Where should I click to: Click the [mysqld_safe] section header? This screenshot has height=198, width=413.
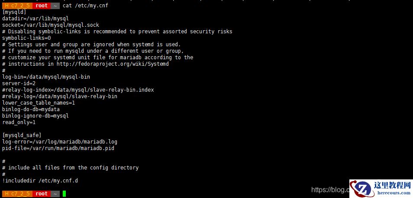(22, 135)
